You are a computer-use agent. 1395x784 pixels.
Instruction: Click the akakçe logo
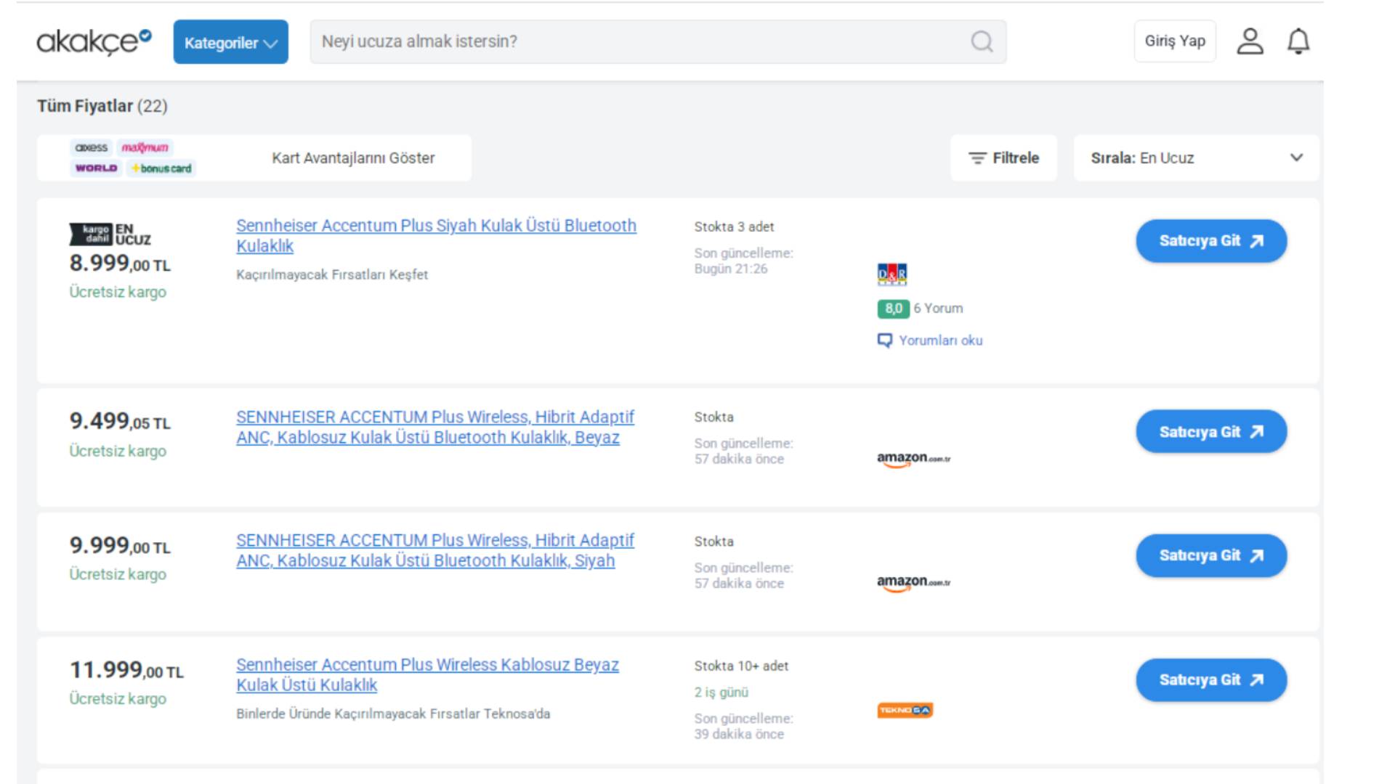pyautogui.click(x=94, y=41)
